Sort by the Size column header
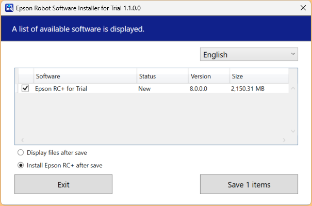312x206 pixels. (259, 76)
